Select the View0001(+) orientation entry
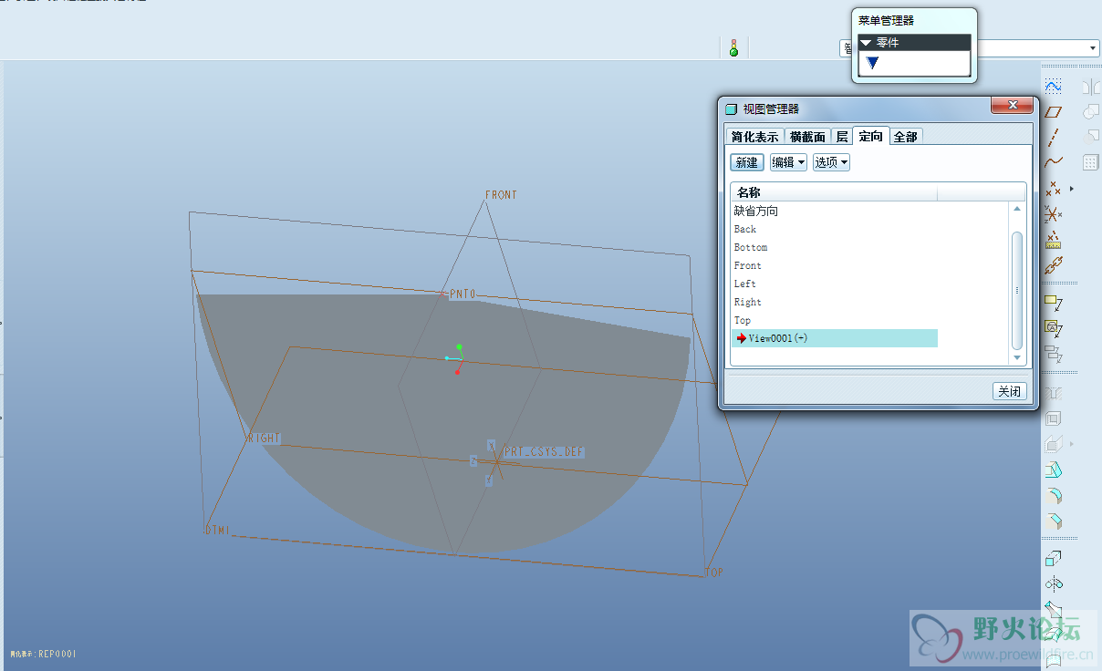This screenshot has height=671, width=1102. tap(835, 338)
